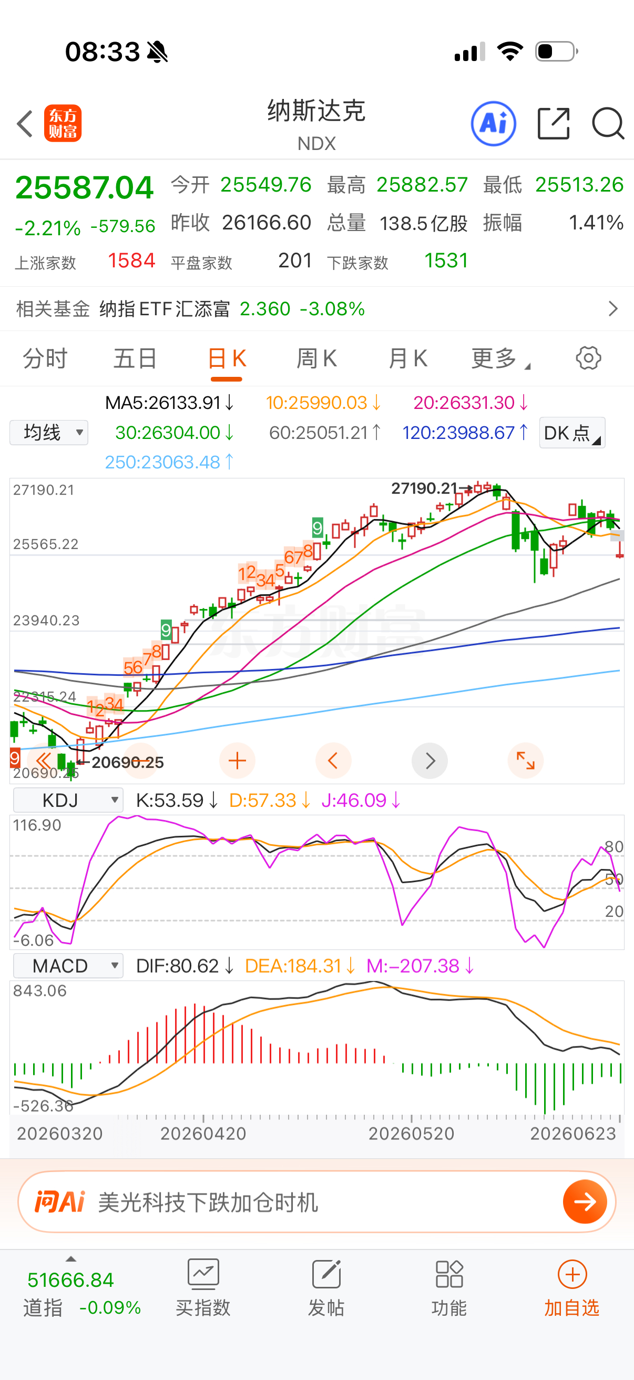This screenshot has height=1380, width=634.
Task: Tap the 120:23988.67 moving average value
Action: point(465,432)
